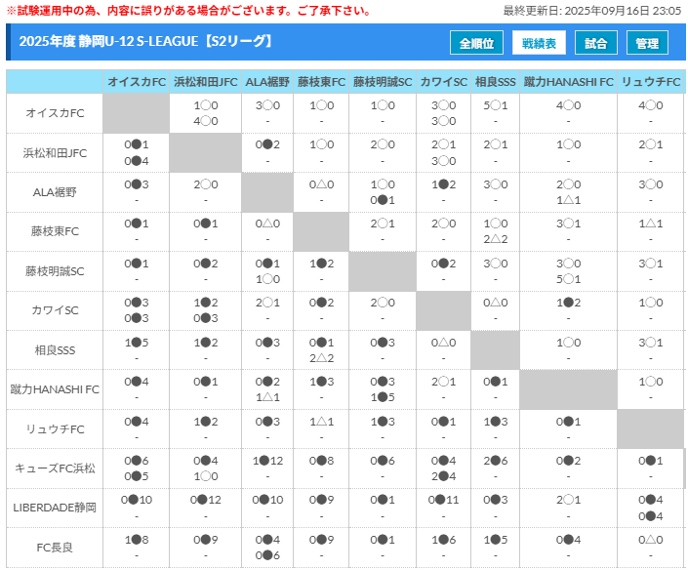
Task: Click the 0●1 score in キューズFC浜松 row
Action: tap(651, 461)
